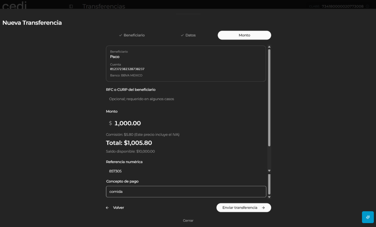Screen dimensions: 376x227
Task: Select the Monto step tab
Action: [244, 35]
